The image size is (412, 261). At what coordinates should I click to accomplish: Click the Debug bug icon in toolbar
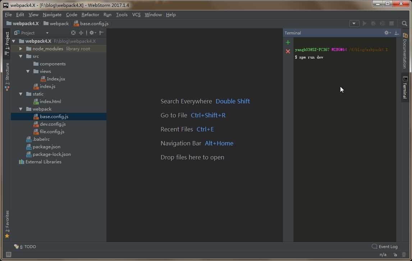click(374, 23)
